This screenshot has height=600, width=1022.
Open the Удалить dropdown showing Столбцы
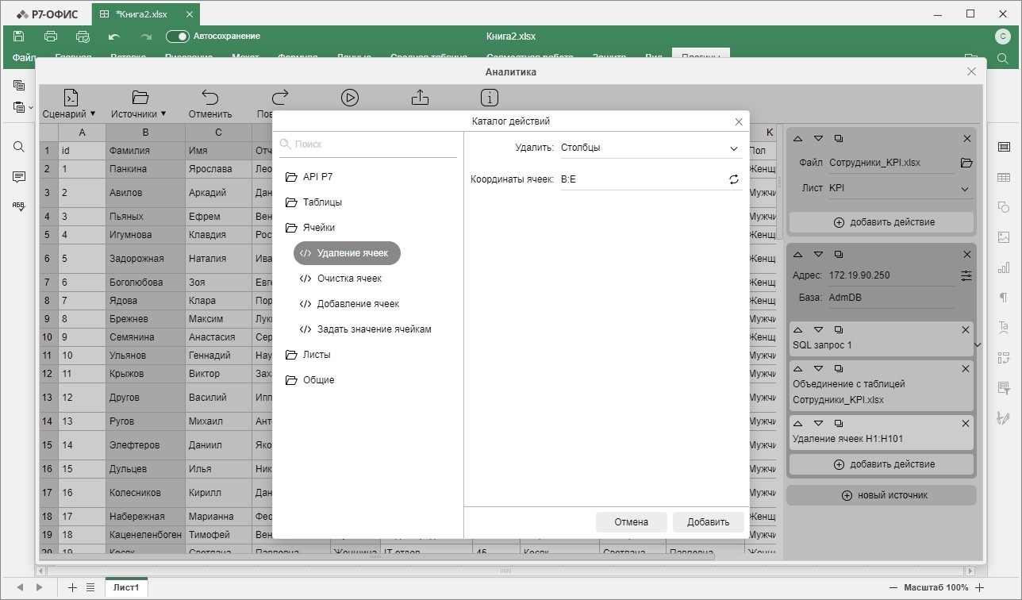pos(650,148)
